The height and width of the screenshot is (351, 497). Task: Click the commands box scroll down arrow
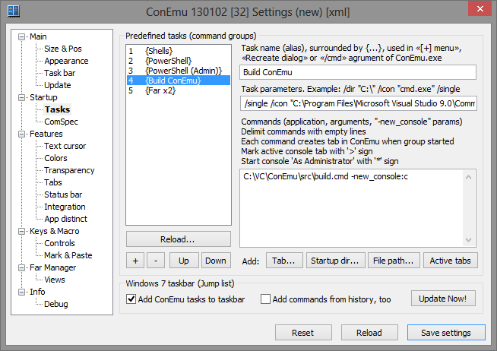click(468, 240)
